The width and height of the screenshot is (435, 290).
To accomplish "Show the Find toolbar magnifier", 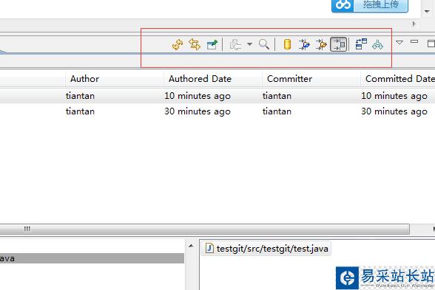I will (x=264, y=44).
